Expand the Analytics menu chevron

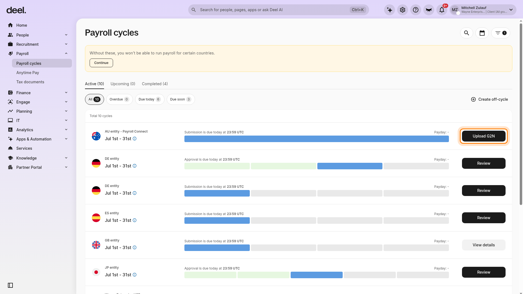click(x=66, y=130)
